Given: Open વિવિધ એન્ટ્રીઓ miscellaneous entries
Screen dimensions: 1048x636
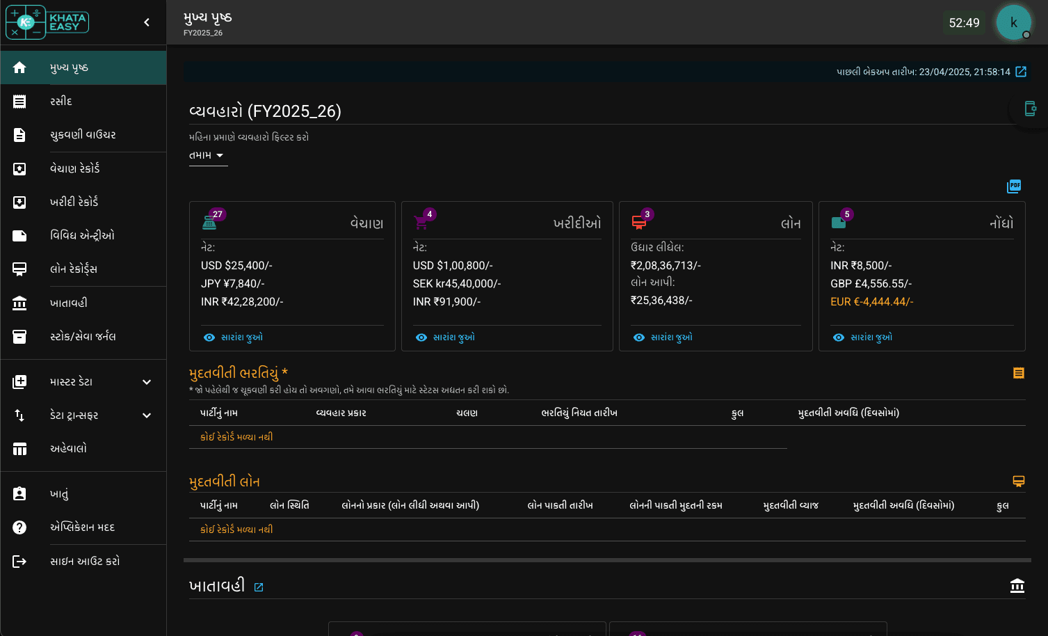Looking at the screenshot, I should tap(83, 236).
